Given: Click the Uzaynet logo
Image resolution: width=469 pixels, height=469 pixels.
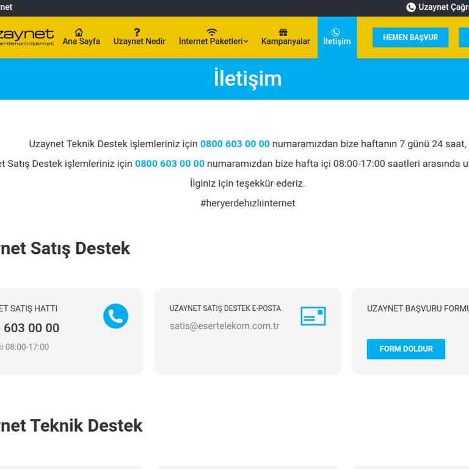Looking at the screenshot, I should pos(27,37).
